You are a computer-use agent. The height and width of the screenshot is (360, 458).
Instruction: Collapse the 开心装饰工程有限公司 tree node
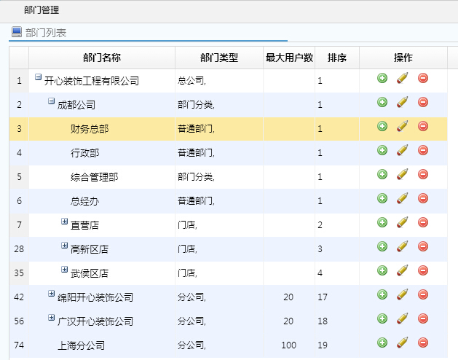tap(38, 77)
